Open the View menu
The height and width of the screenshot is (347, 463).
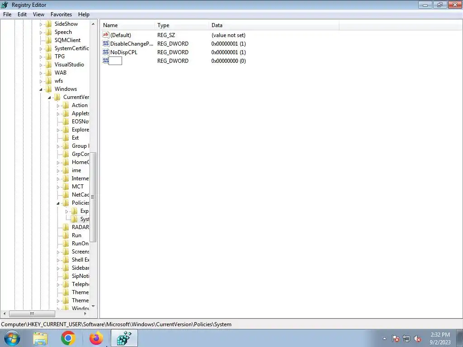pos(38,14)
